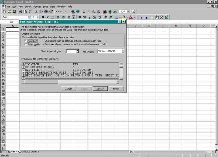Open the Drawing toolbar icon
This screenshot has width=218, height=157.
point(115,12)
